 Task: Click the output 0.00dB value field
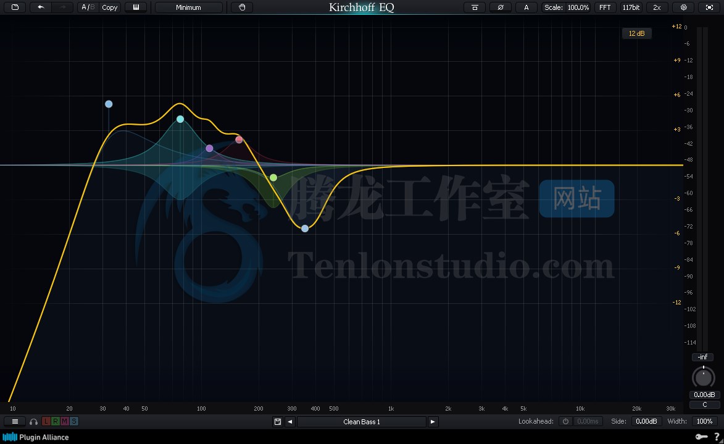coord(704,395)
